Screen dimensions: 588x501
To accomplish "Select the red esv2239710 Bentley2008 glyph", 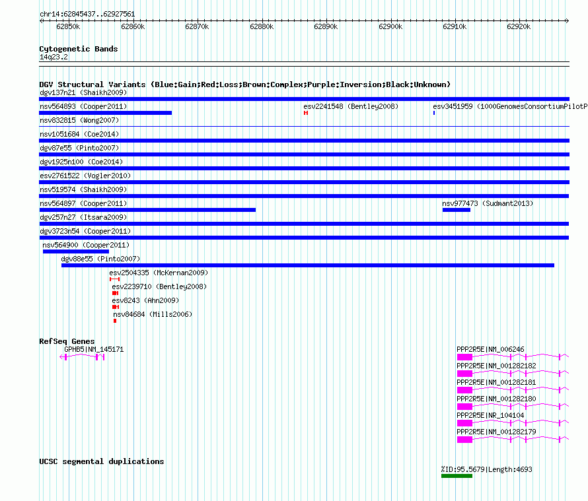I will pyautogui.click(x=116, y=293).
